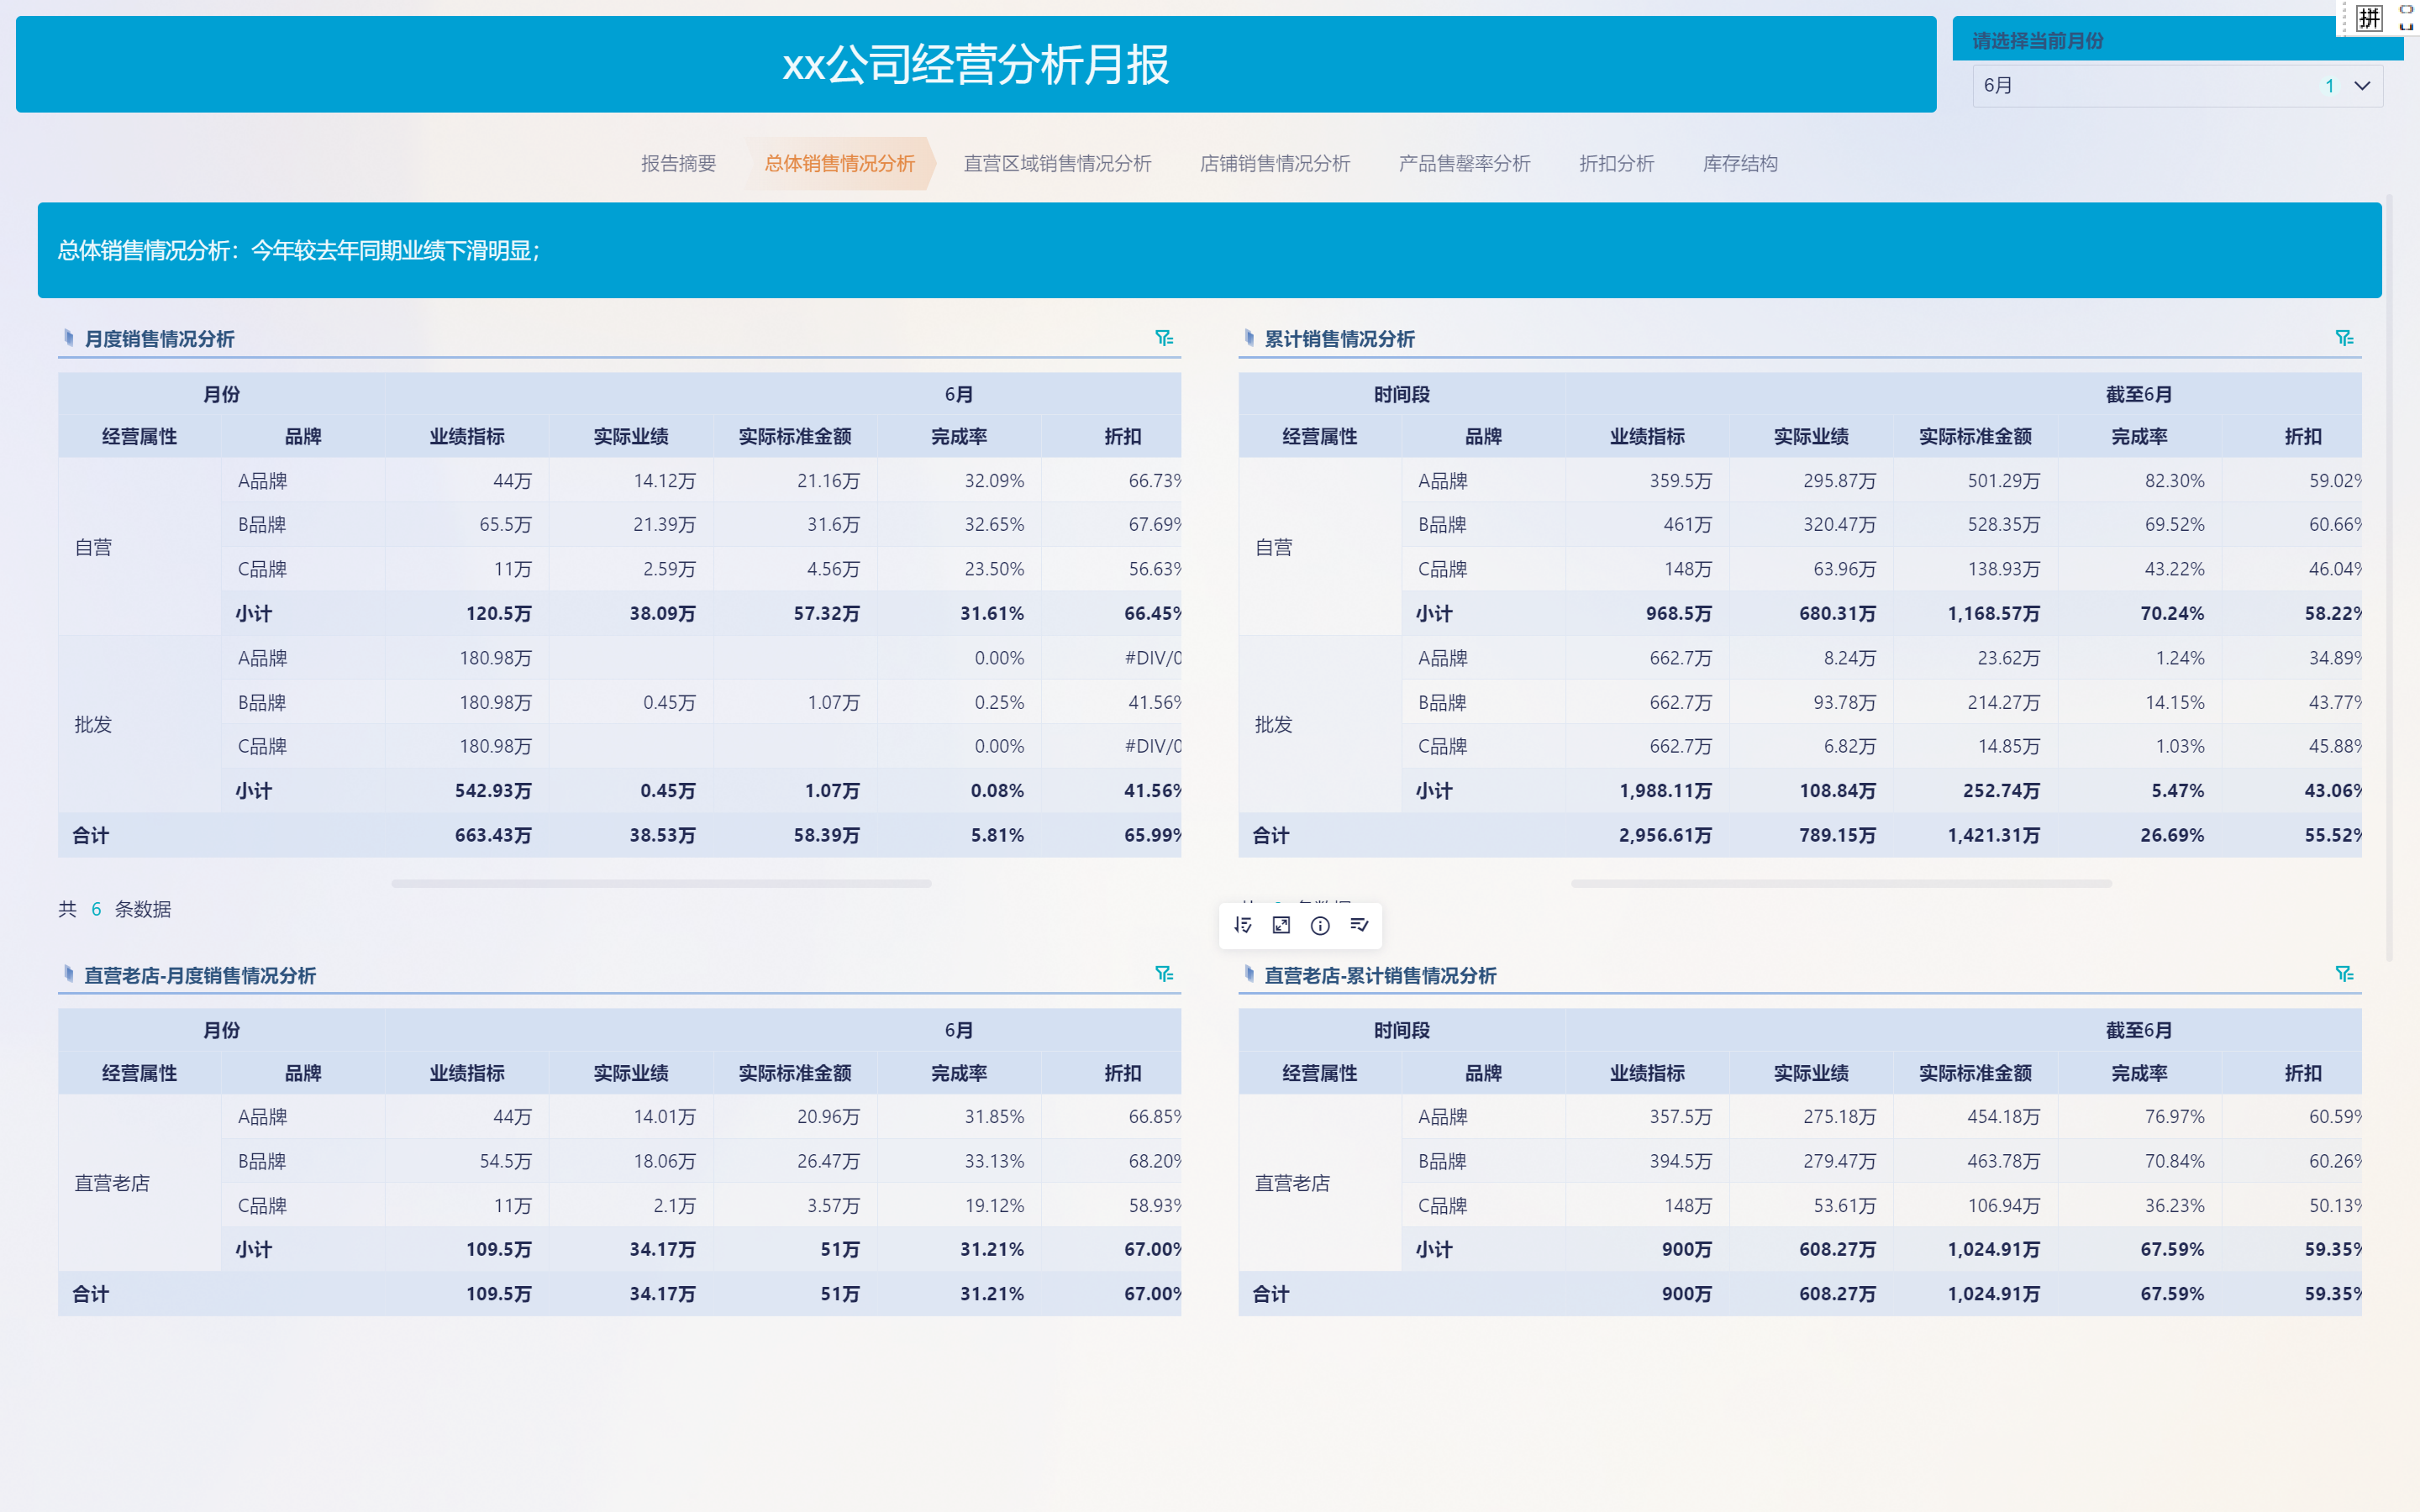Viewport: 2420px width, 1512px height.
Task: Open the filter icon on 直营老店-累计销售情况分析 table
Action: 2344,973
